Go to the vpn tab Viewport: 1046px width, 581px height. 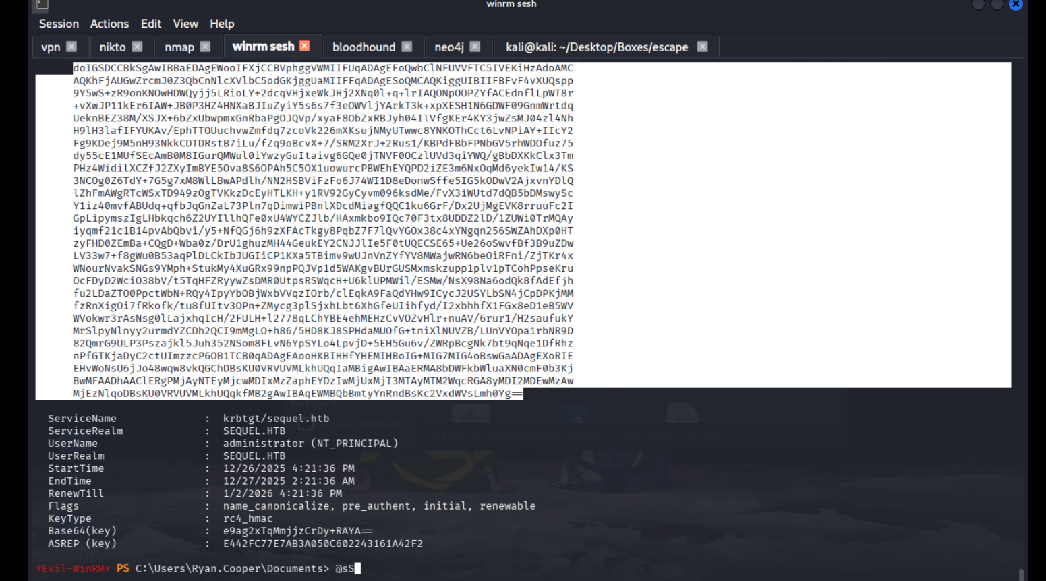(51, 47)
